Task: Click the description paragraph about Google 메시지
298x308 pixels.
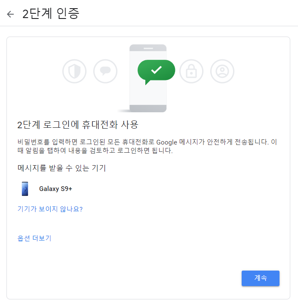Action: (147, 146)
